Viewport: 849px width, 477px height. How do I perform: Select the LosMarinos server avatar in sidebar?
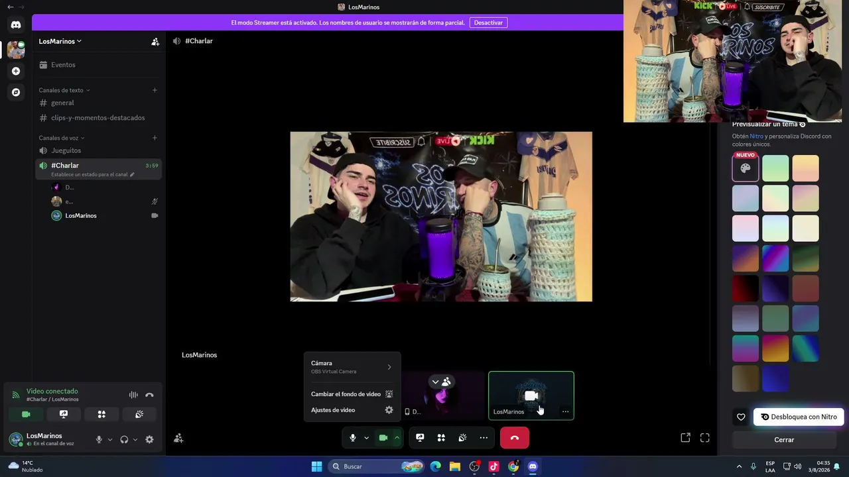(x=16, y=50)
